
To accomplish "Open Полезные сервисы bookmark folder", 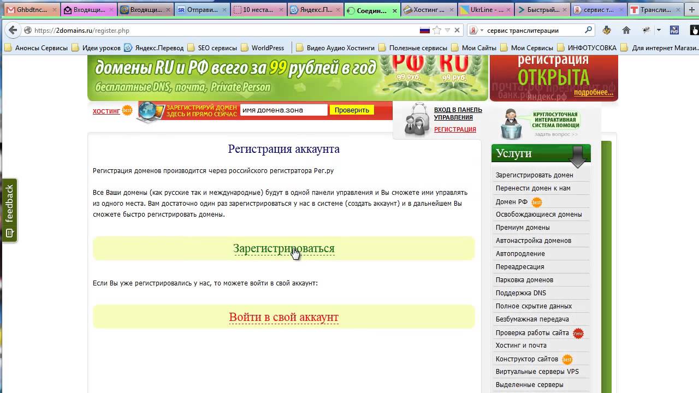I will [x=413, y=47].
